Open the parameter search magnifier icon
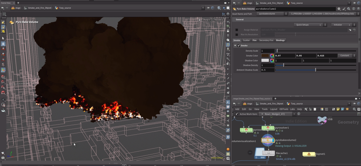This screenshot has width=361, height=166. coord(349,9)
